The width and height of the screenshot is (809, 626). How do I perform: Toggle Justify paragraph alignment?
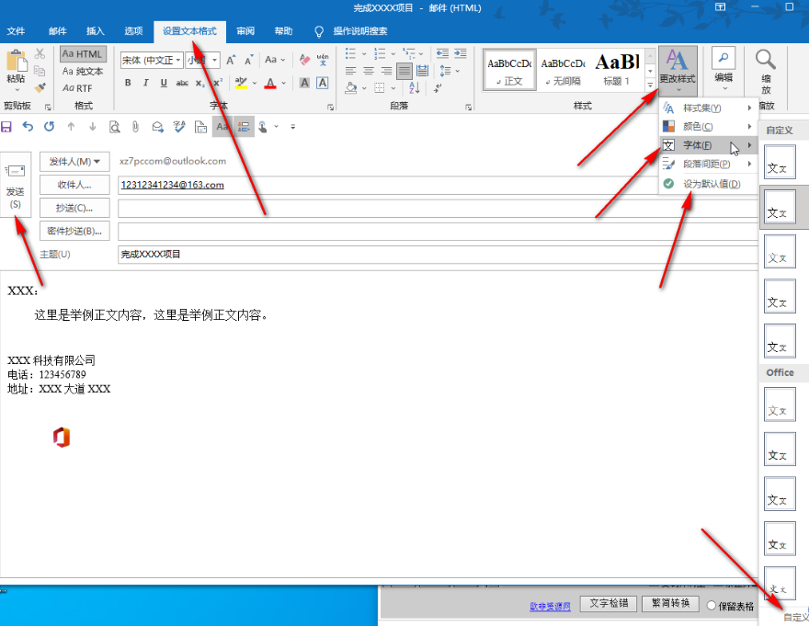pyautogui.click(x=404, y=71)
